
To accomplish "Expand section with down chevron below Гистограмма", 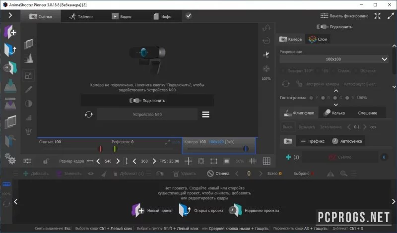I will tap(336, 105).
